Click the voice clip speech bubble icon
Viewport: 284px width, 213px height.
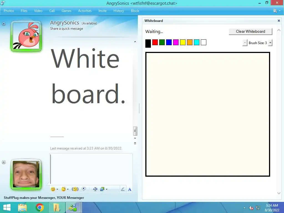(84, 189)
